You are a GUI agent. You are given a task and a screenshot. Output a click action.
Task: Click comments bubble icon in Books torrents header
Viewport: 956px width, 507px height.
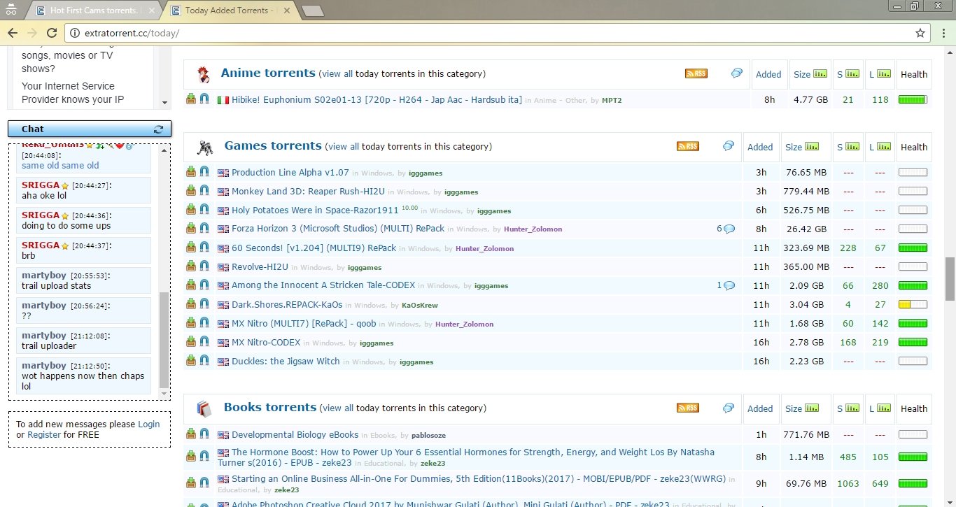(x=729, y=407)
